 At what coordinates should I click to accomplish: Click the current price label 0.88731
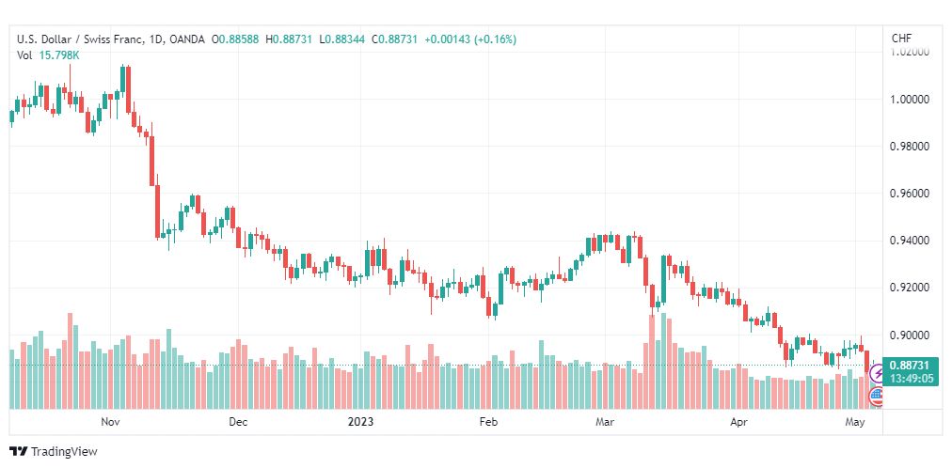click(x=912, y=365)
